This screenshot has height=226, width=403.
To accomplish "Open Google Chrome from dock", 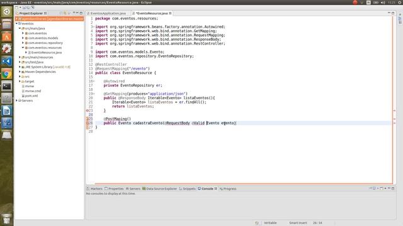I will tap(7, 74).
